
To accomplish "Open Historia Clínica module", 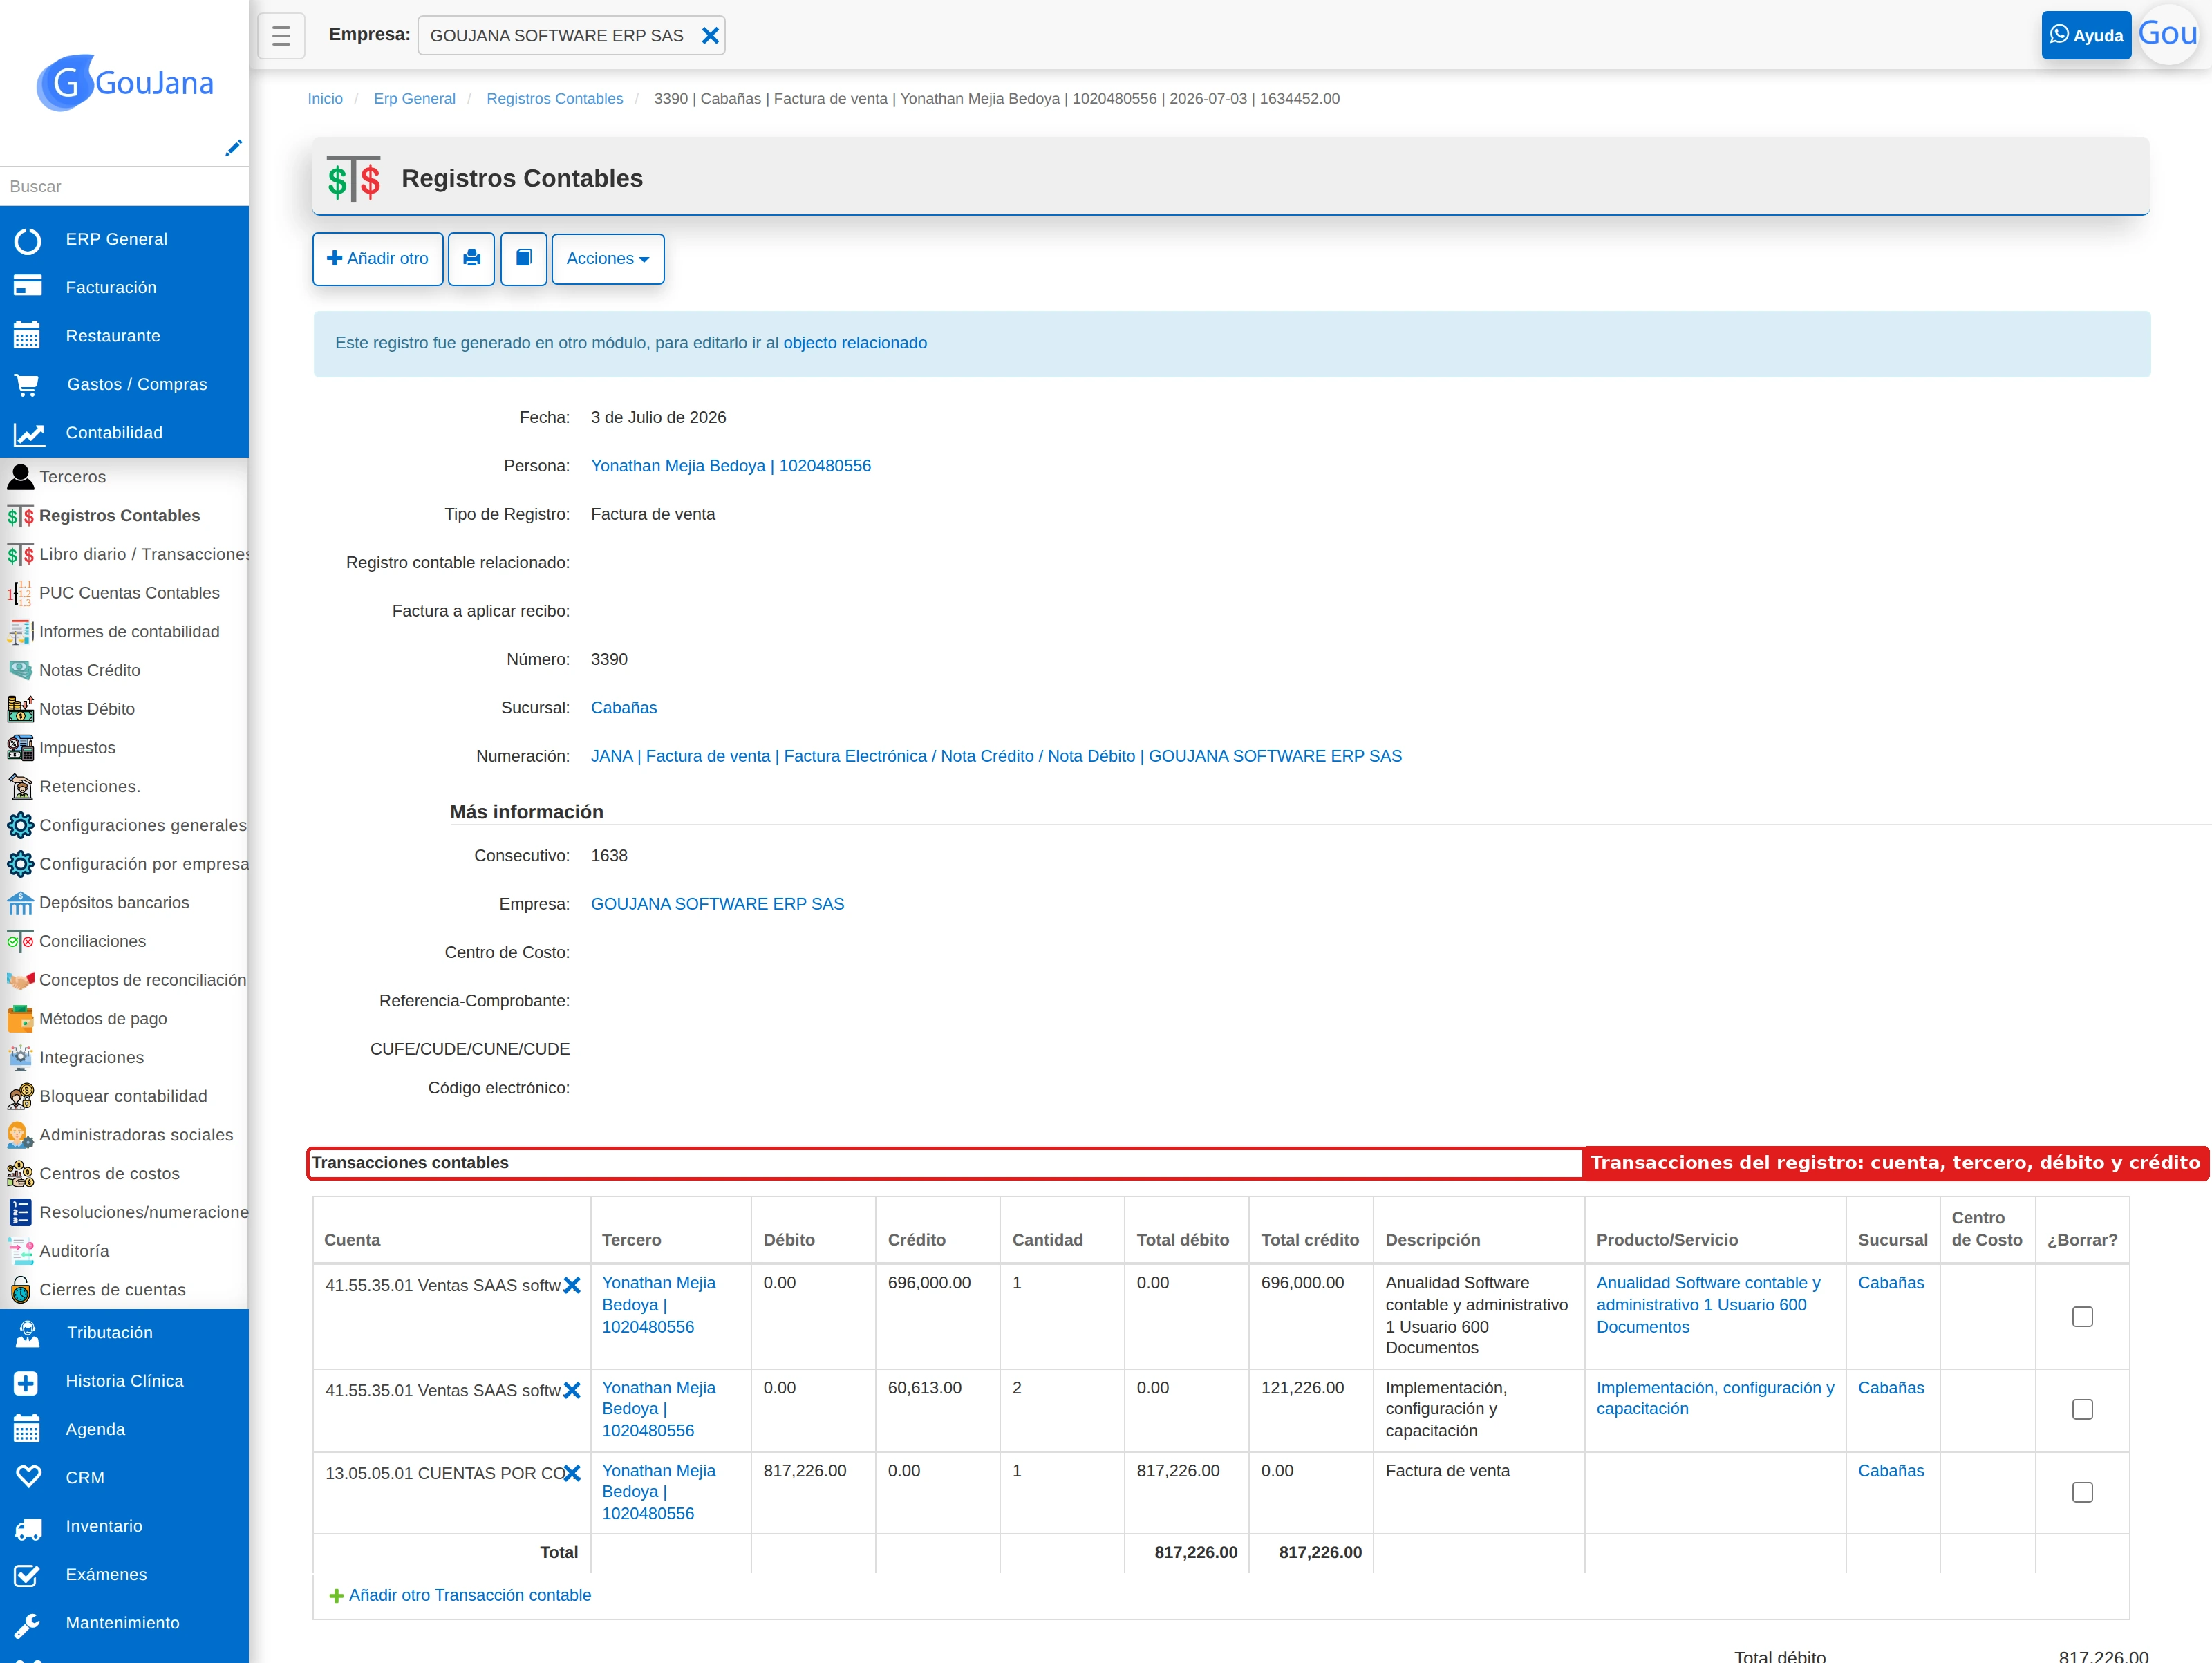I will [124, 1381].
